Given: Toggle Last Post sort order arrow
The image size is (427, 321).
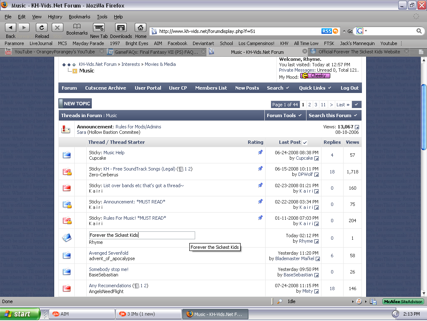Looking at the screenshot, I should point(305,143).
